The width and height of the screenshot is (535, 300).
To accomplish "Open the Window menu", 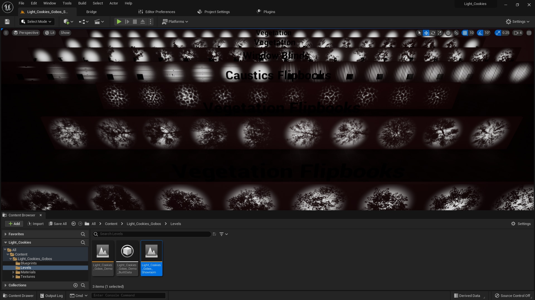I will click(x=50, y=3).
